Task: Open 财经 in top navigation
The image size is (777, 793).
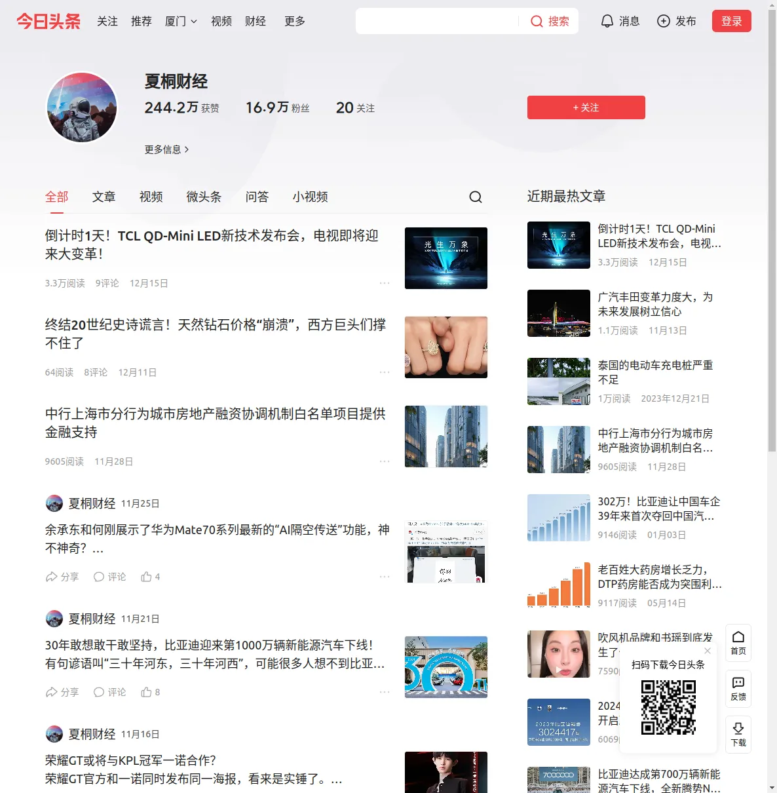Action: point(256,22)
